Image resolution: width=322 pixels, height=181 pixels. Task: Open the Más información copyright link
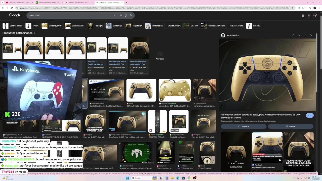point(270,121)
